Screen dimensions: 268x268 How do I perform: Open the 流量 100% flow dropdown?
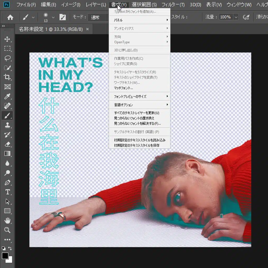236,17
